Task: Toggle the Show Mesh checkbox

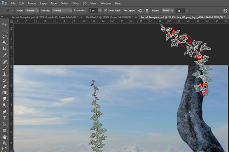Action: [105, 10]
